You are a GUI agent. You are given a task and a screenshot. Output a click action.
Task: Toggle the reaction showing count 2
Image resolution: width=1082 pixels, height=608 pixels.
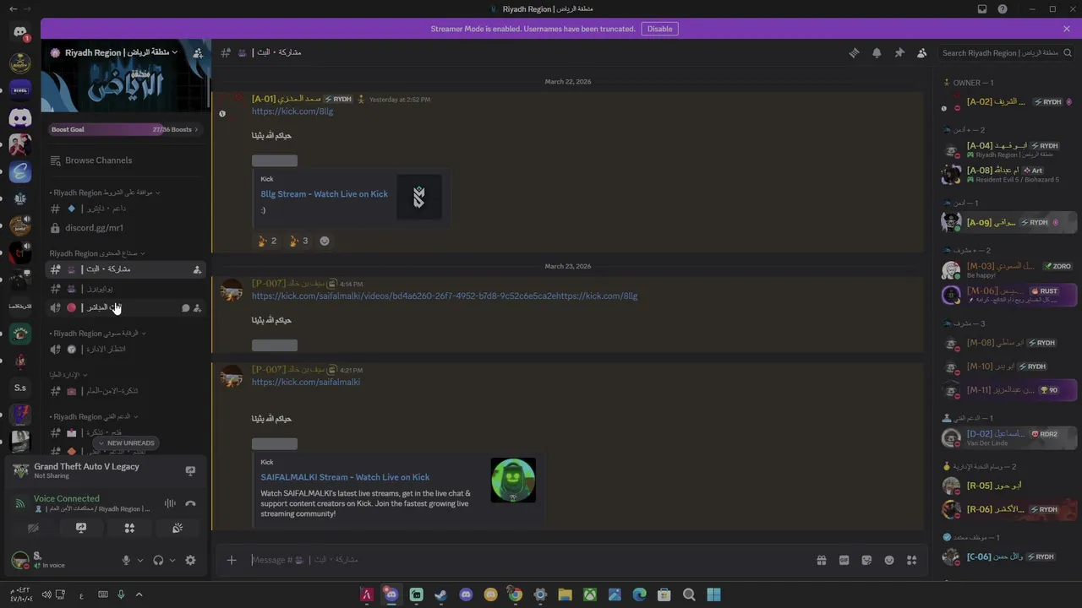[267, 241]
